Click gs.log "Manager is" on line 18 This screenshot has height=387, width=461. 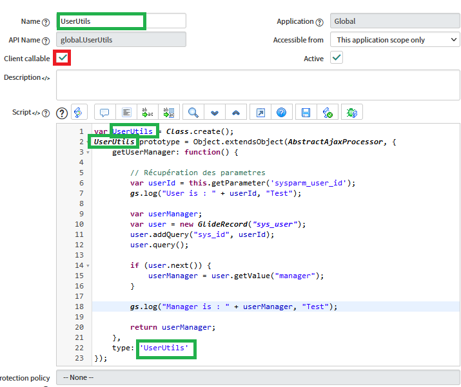(x=234, y=307)
